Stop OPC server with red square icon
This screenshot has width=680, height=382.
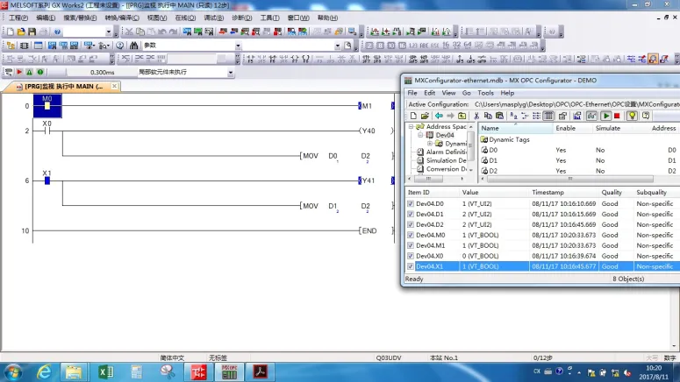point(617,116)
